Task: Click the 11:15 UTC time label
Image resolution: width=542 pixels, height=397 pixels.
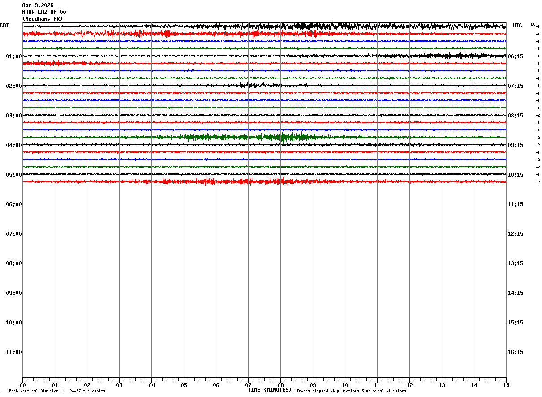Action: 516,204
